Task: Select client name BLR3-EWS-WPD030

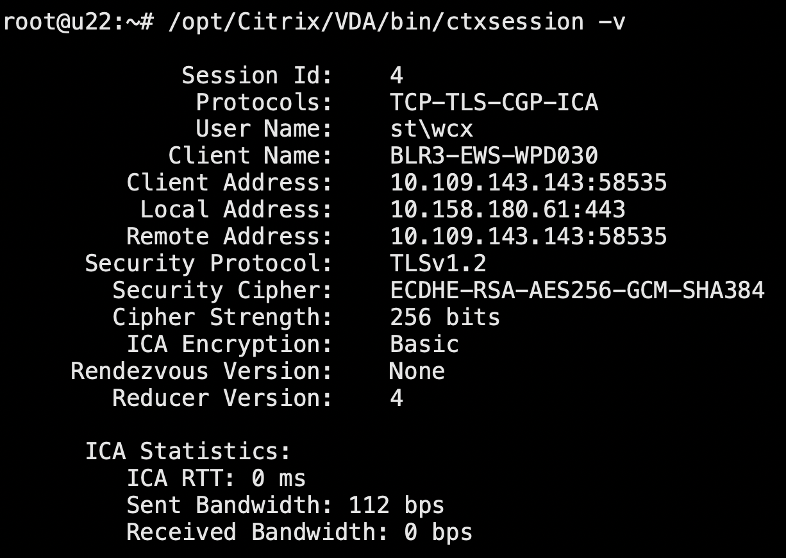Action: pyautogui.click(x=494, y=156)
